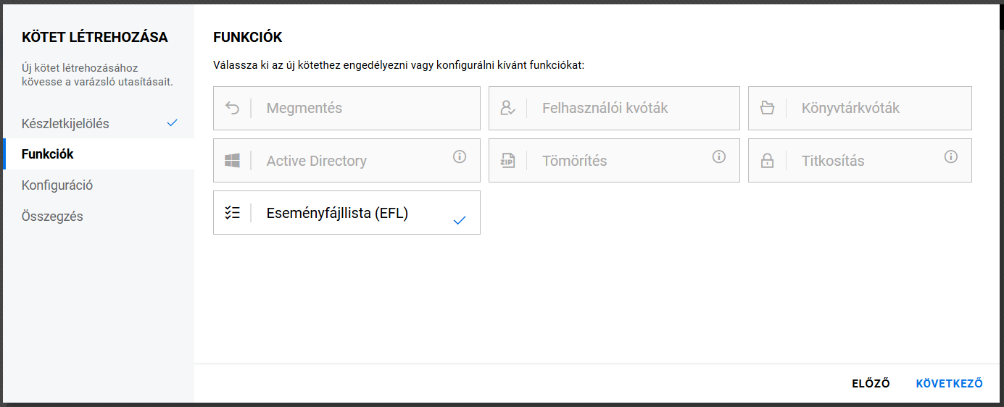1004x407 pixels.
Task: Jump to the Összegzés step
Action: (x=52, y=217)
